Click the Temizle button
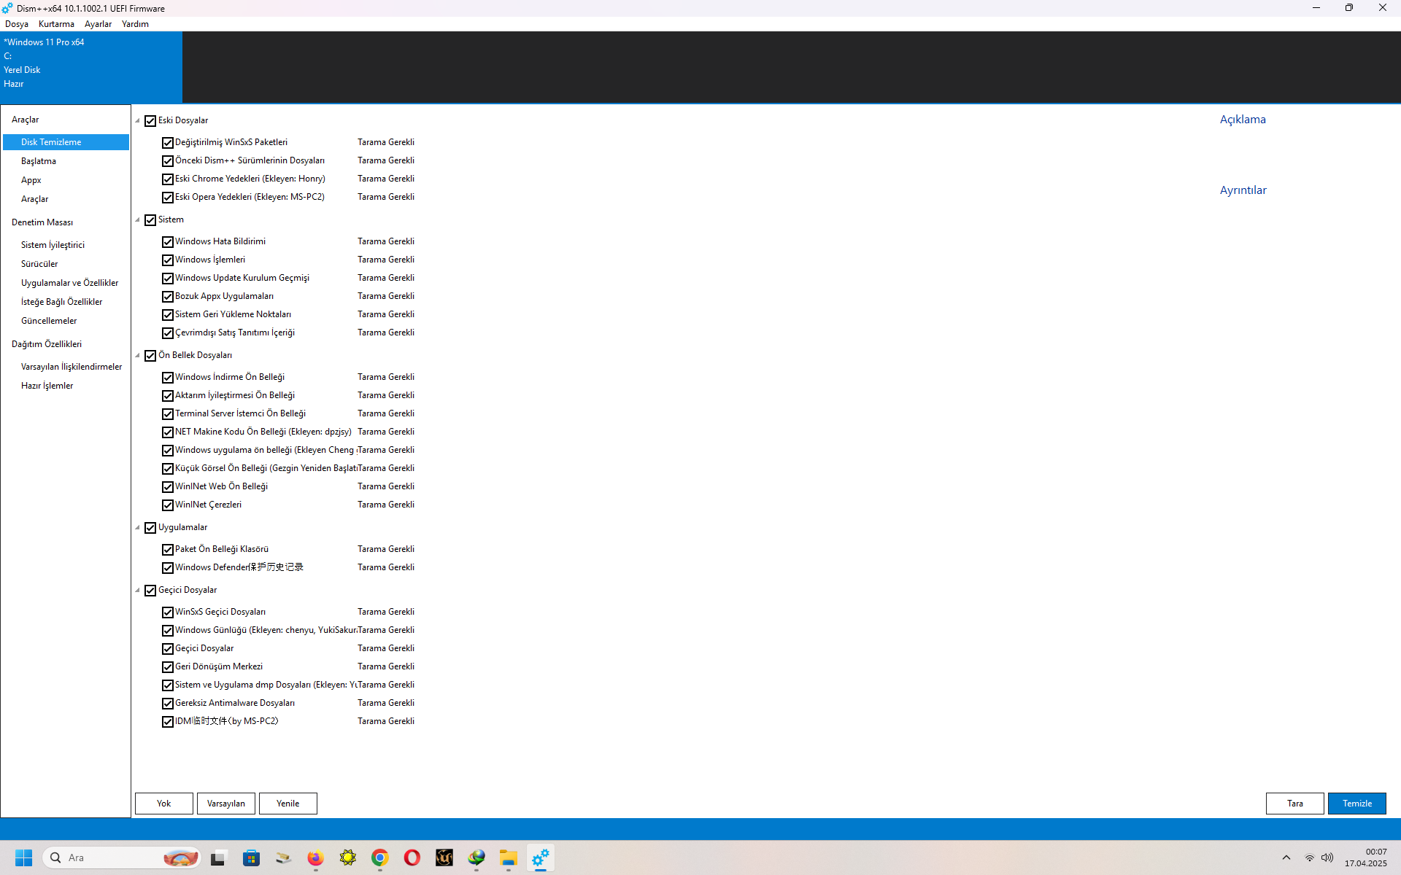 [x=1356, y=804]
